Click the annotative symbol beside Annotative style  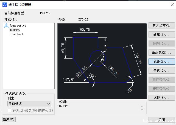click(x=6, y=26)
